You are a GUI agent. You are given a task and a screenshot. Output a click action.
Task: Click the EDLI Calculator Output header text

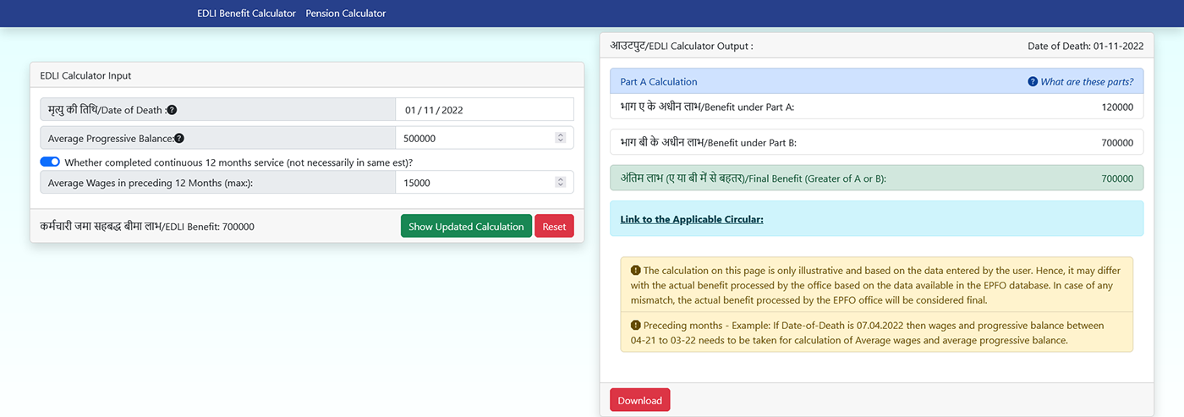(x=682, y=47)
